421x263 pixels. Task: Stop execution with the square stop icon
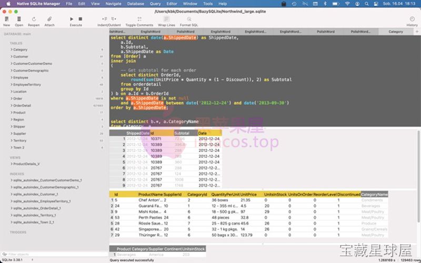[x=81, y=19]
